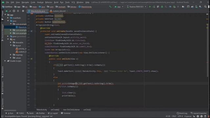The width and height of the screenshot is (210, 118).
Task: Click the CRLF line separator in status bar
Action: tap(174, 116)
